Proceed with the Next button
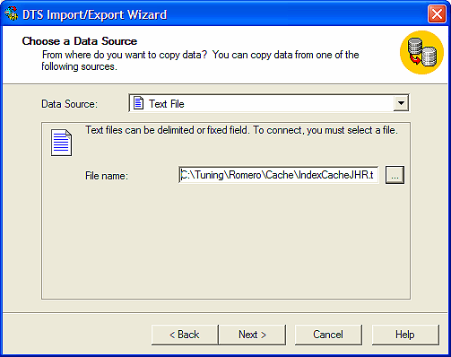This screenshot has width=451, height=357. [x=252, y=335]
